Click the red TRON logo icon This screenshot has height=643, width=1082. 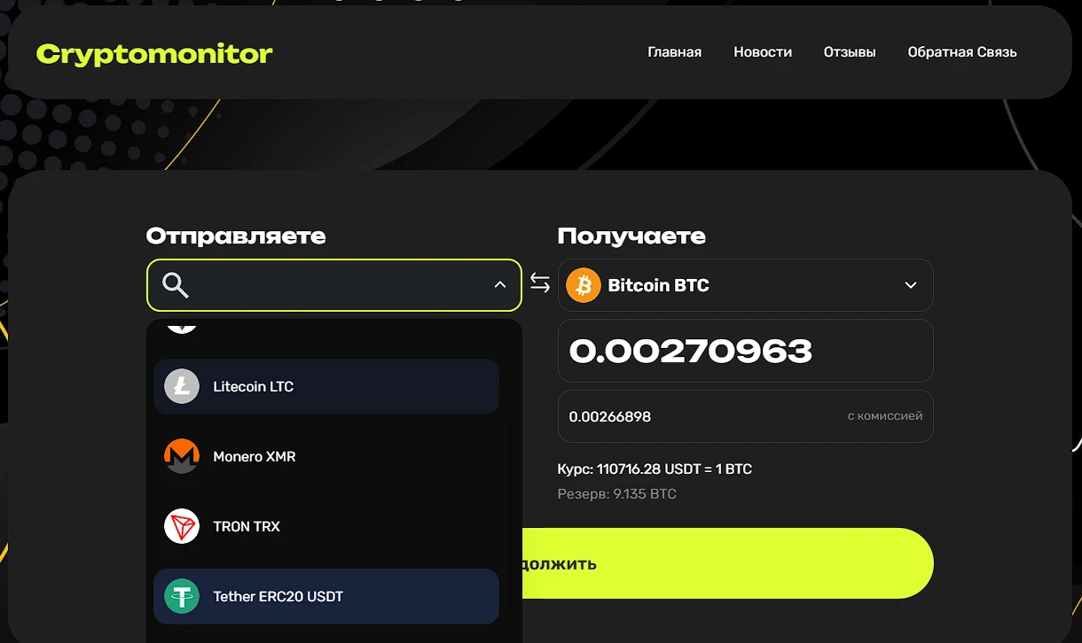point(182,526)
